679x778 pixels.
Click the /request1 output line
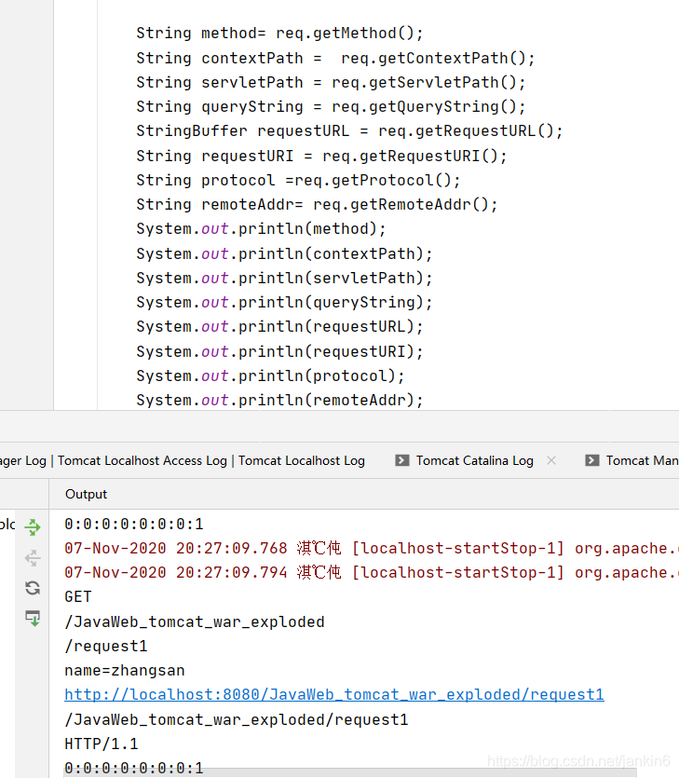(106, 646)
